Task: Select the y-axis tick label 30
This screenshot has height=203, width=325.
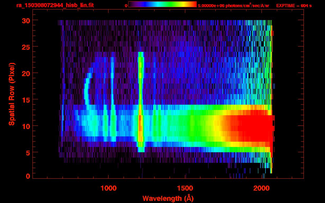Action: pyautogui.click(x=26, y=20)
